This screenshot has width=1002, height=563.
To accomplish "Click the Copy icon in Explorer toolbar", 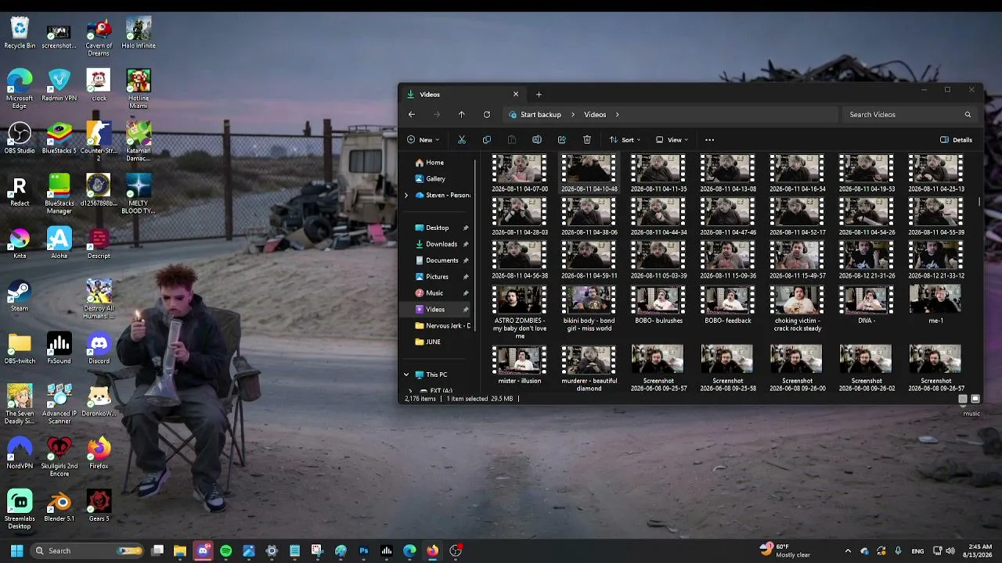I will click(x=487, y=140).
